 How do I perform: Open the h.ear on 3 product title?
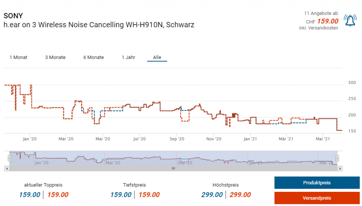coord(99,25)
